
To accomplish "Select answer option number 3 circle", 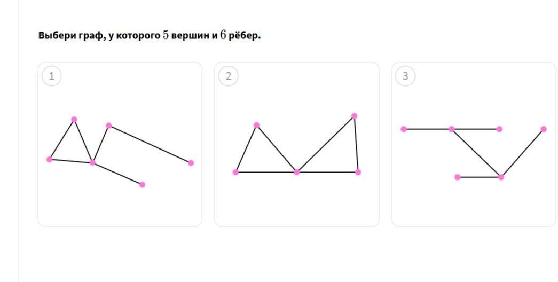I will (x=405, y=76).
